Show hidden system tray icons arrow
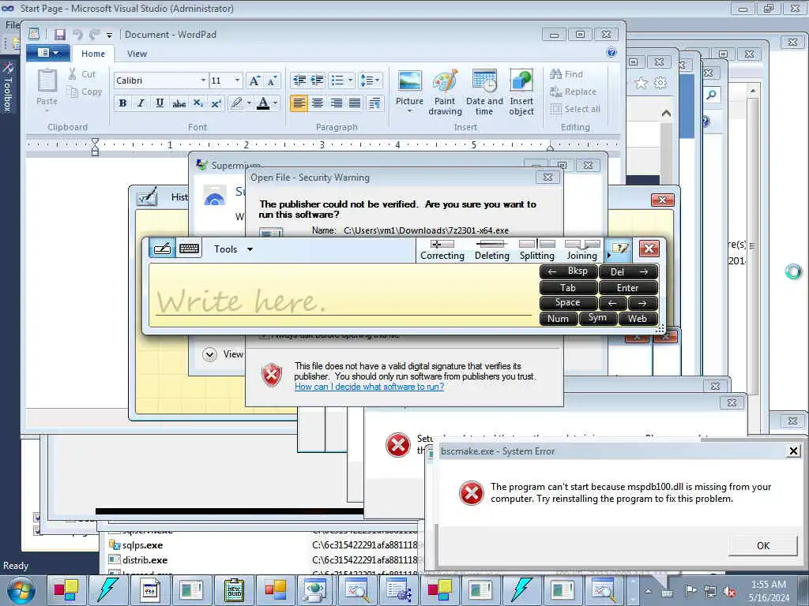Screen dimensions: 809x606 coord(648,592)
